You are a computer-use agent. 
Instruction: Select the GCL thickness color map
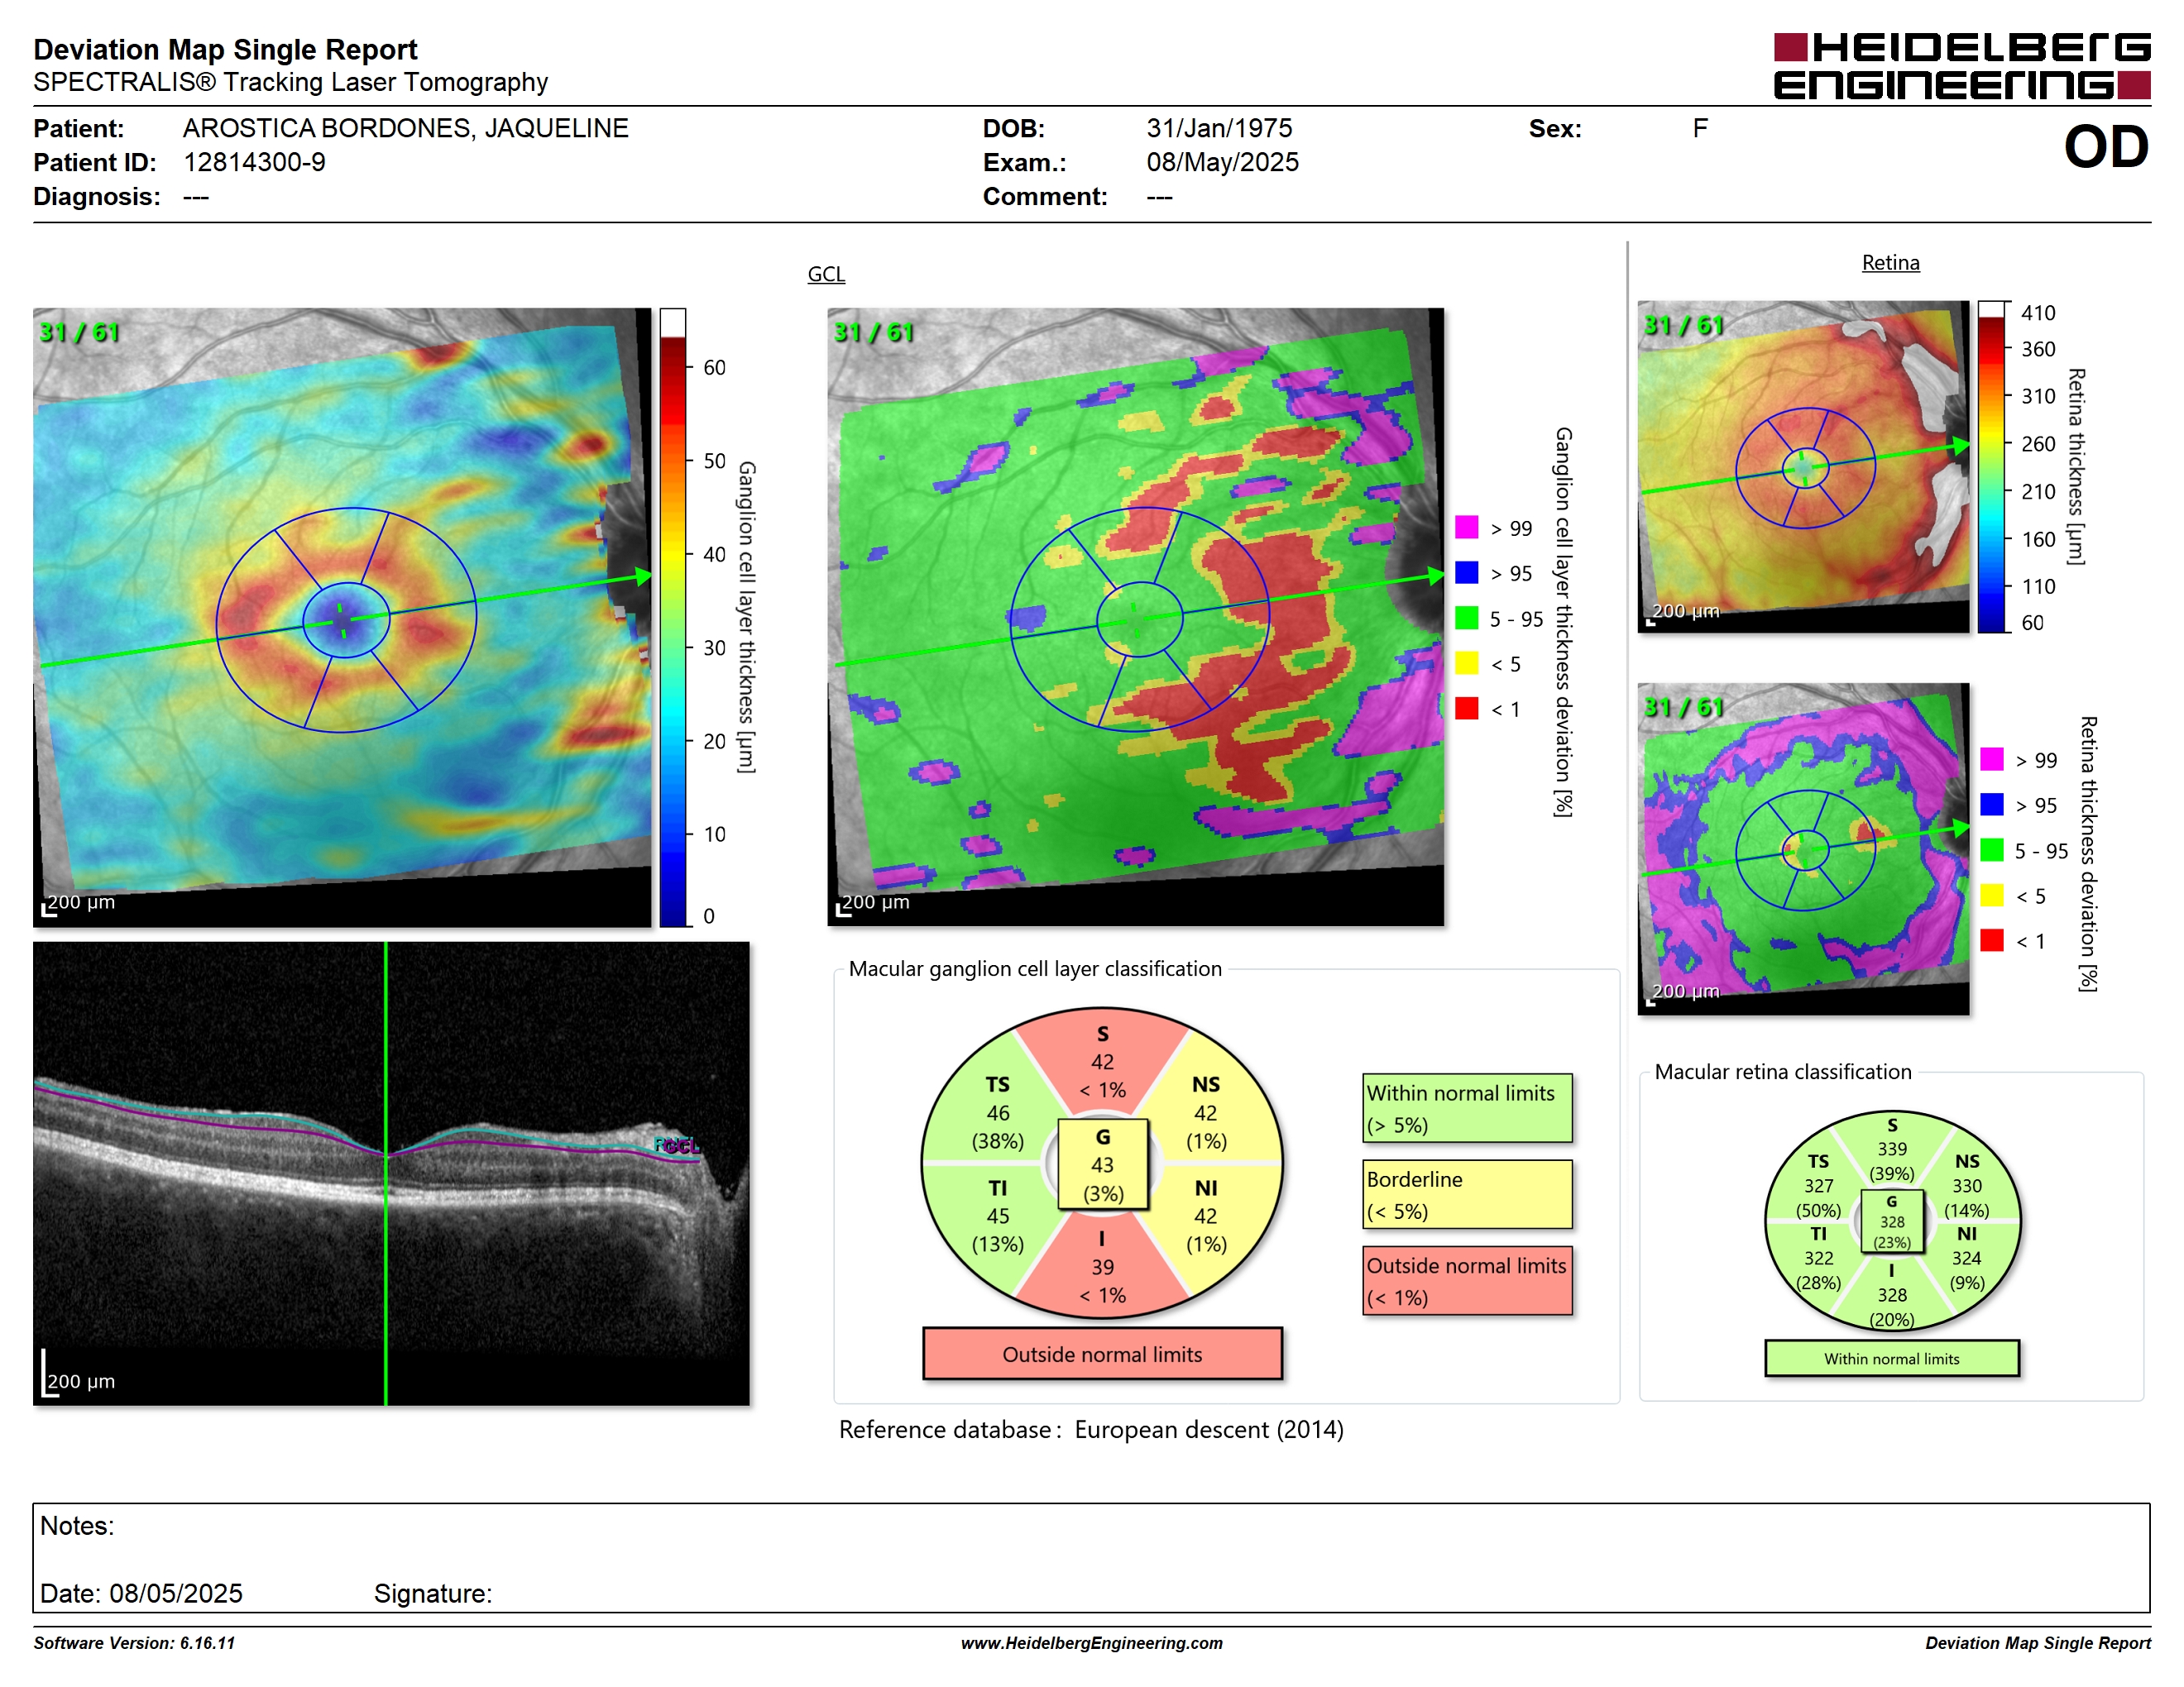[x=342, y=617]
